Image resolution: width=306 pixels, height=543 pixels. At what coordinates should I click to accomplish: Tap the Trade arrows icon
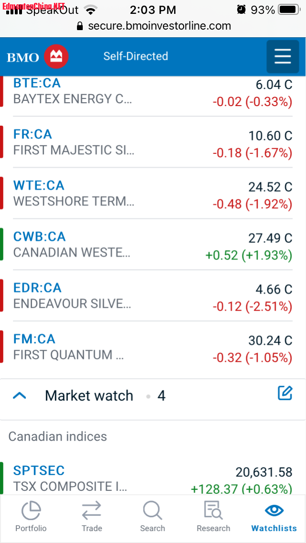point(91,510)
